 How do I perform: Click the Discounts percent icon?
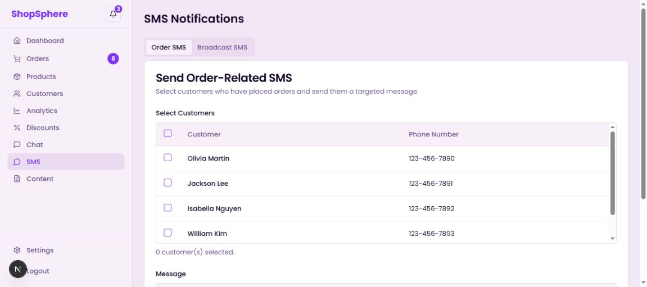(x=17, y=128)
